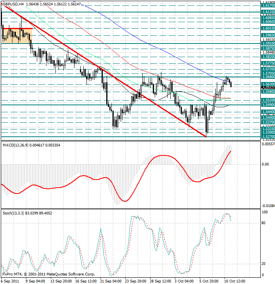Select the 1.5875 price level label
The width and height of the screenshot is (275, 284).
pos(268,49)
